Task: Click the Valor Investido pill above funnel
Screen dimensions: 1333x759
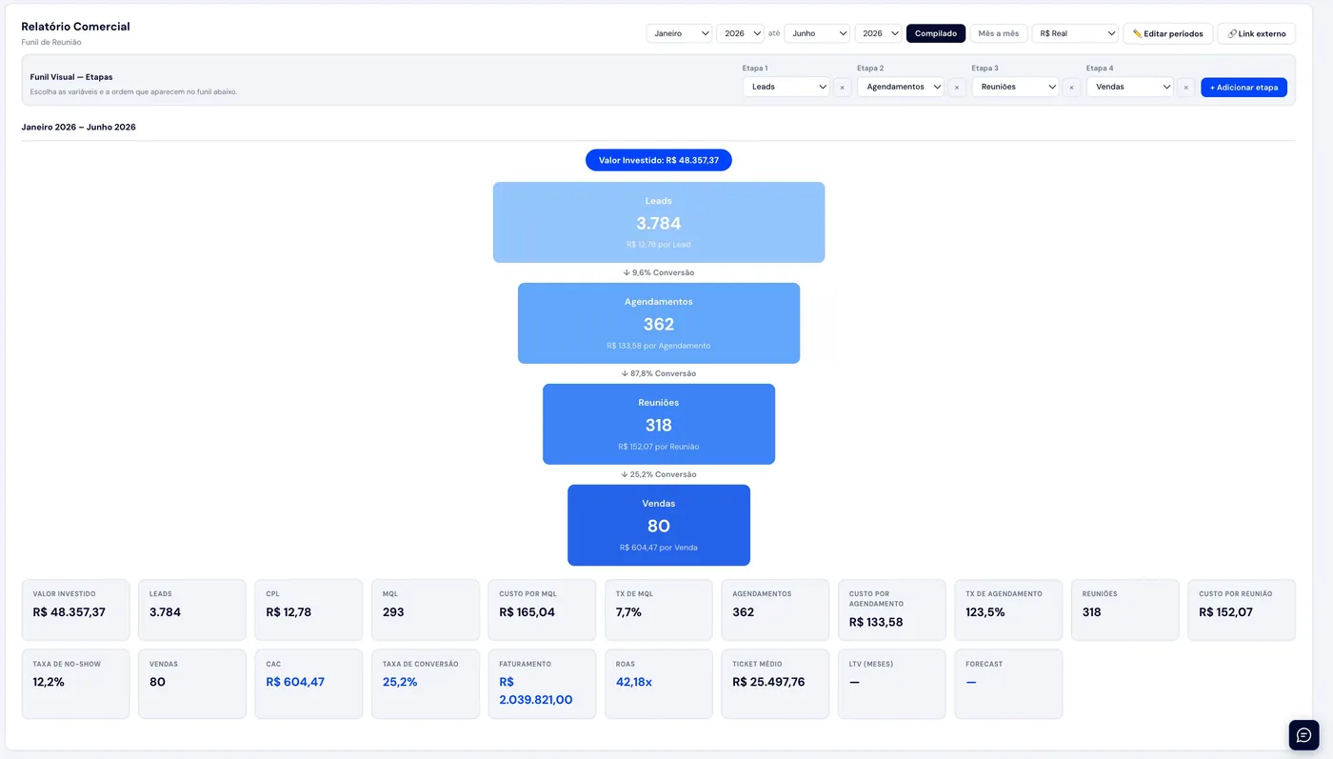Action: pyautogui.click(x=659, y=160)
